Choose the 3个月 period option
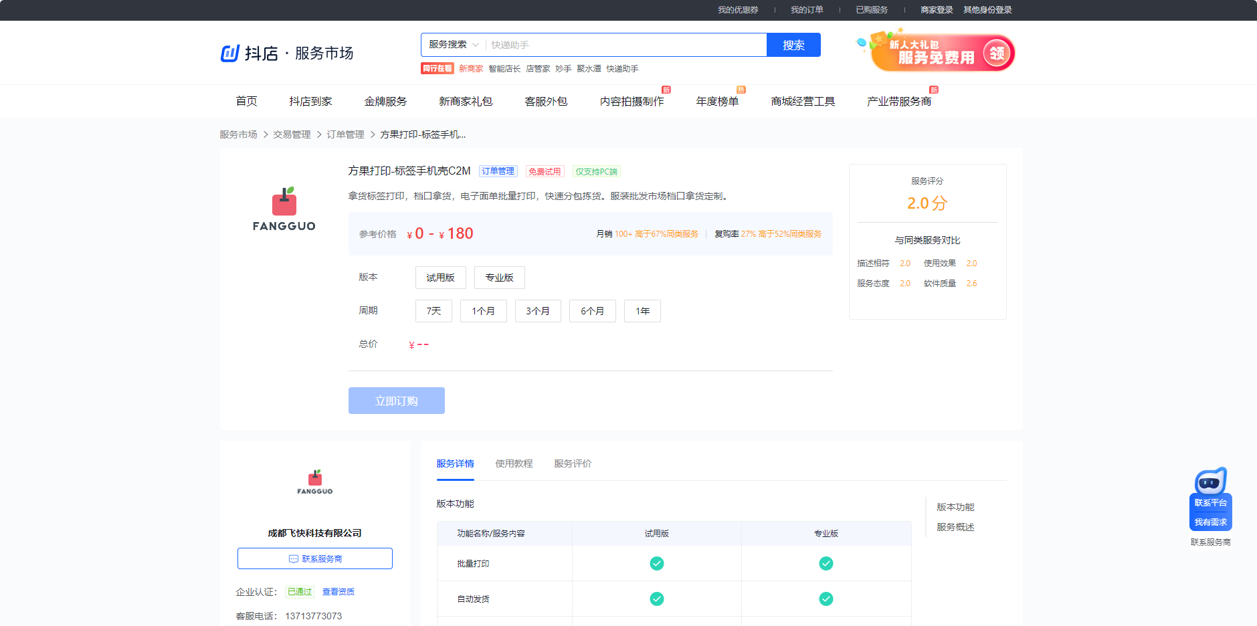Image resolution: width=1257 pixels, height=626 pixels. 537,311
